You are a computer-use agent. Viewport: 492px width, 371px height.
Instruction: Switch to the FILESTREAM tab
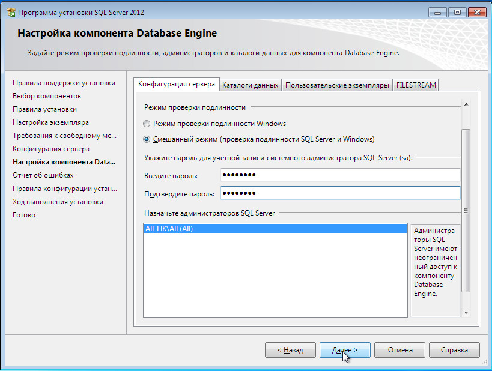coord(416,85)
